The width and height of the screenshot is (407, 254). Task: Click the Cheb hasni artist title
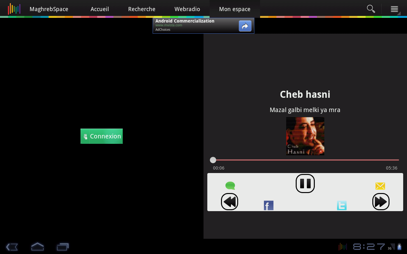coord(305,94)
